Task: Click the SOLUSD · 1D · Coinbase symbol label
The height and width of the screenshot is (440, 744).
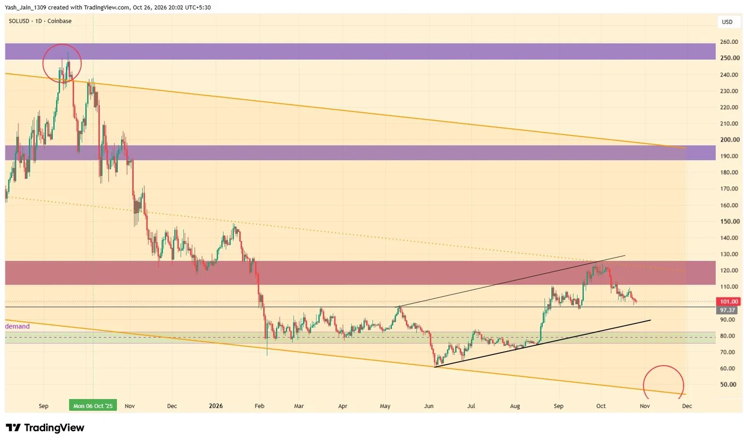Action: point(40,21)
